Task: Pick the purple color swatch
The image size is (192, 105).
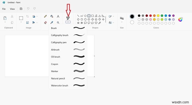Action: pos(173,16)
